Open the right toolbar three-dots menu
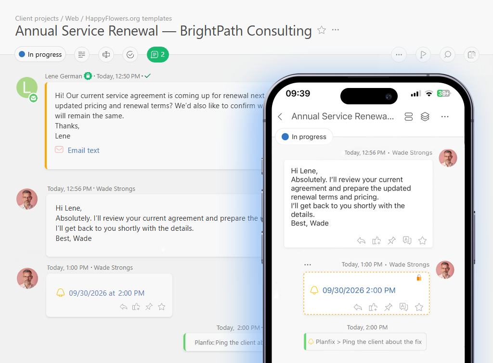The height and width of the screenshot is (363, 493). (399, 55)
